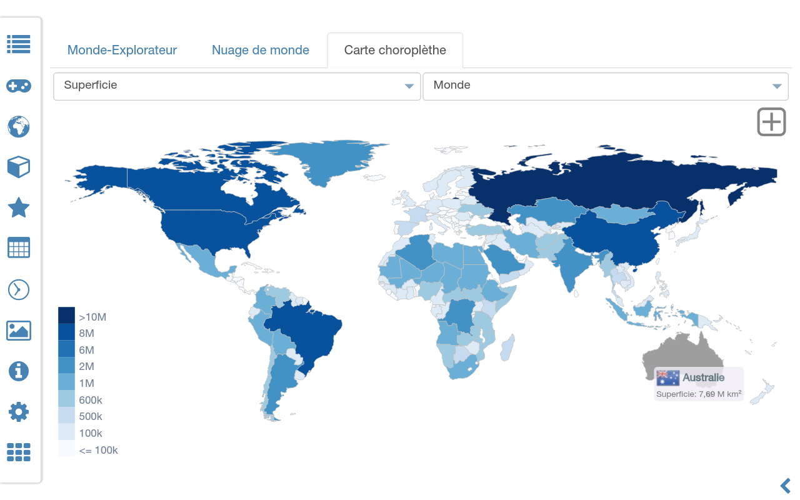This screenshot has height=500, width=800.
Task: Open the Monde region dropdown
Action: click(x=605, y=86)
